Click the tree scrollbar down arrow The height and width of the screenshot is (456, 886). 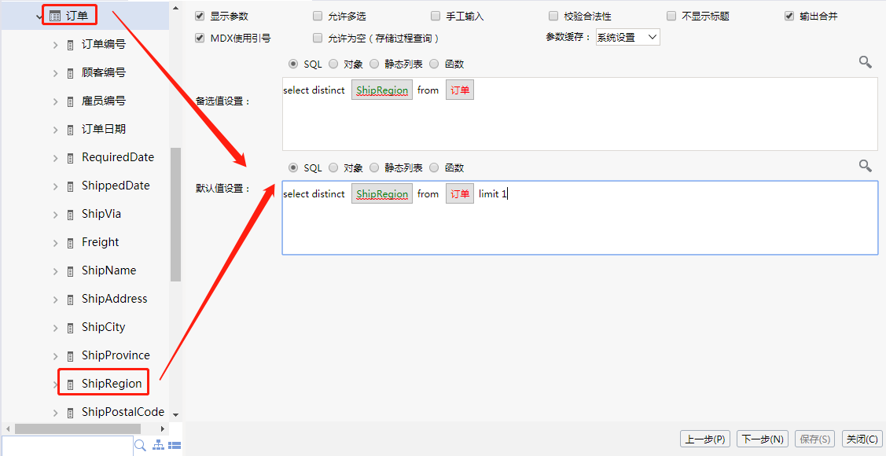[175, 415]
